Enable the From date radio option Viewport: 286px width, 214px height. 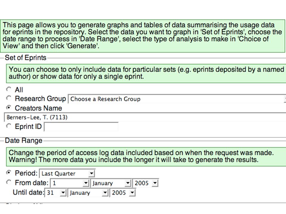click(x=9, y=182)
